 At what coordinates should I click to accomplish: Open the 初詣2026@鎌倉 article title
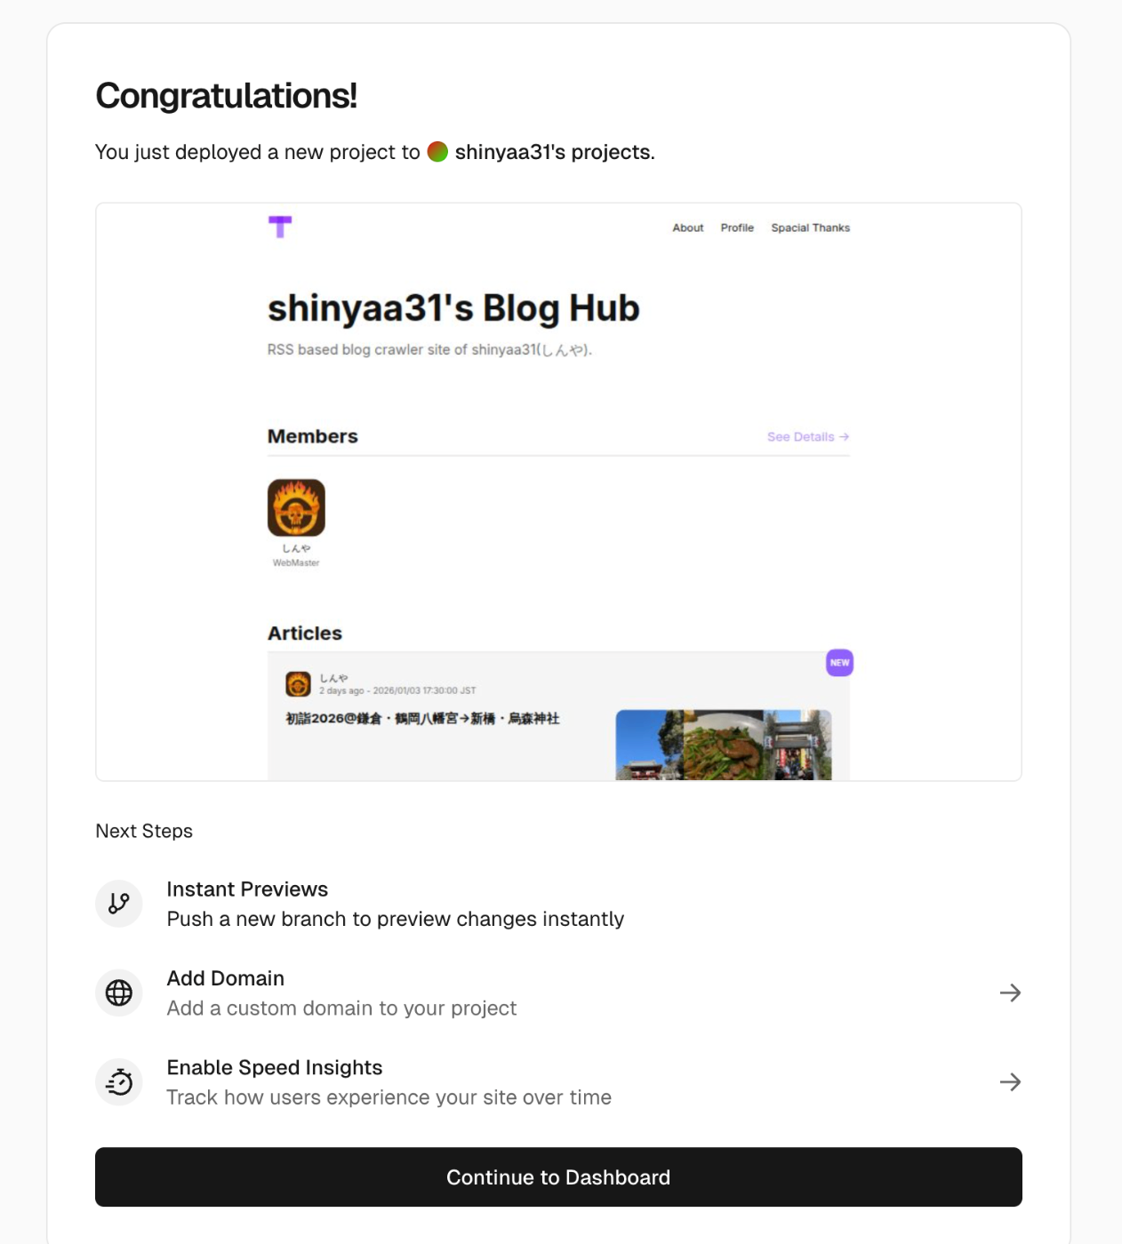click(422, 718)
